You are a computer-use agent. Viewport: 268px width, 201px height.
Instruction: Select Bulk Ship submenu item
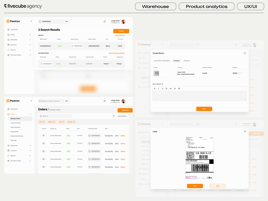13,140
